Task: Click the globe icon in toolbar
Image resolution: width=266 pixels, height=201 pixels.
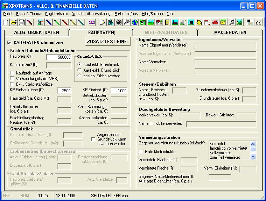Action: (134, 23)
